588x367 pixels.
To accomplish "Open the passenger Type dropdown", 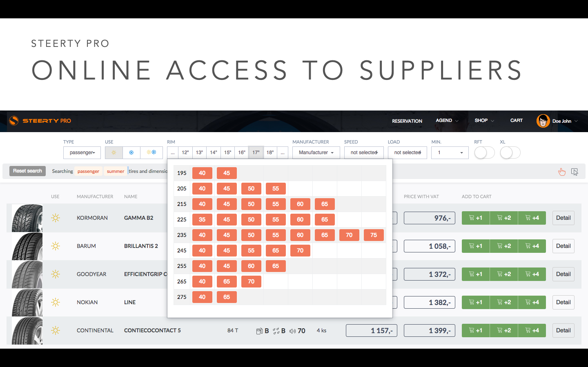I will 82,153.
